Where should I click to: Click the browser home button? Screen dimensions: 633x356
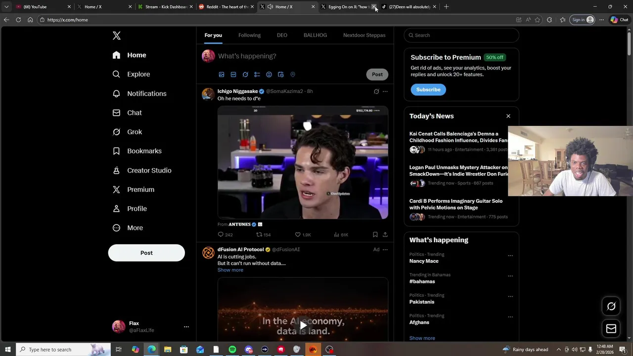[x=30, y=20]
